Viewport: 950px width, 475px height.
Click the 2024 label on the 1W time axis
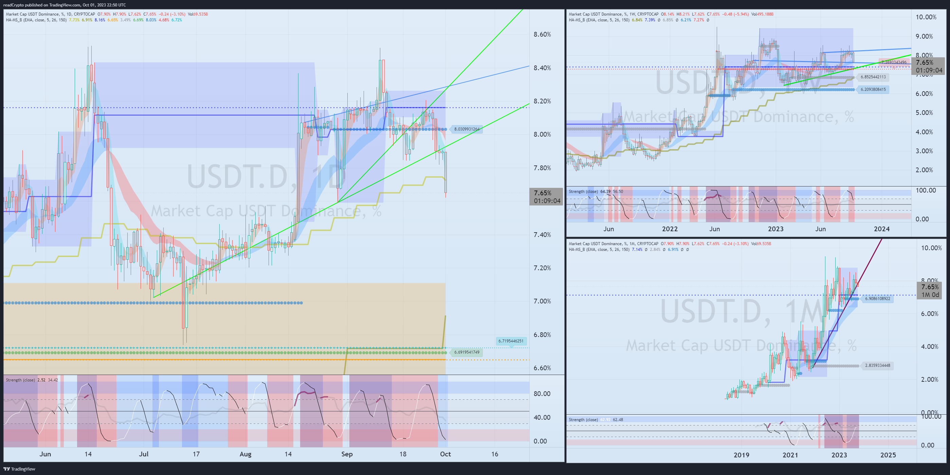882,229
